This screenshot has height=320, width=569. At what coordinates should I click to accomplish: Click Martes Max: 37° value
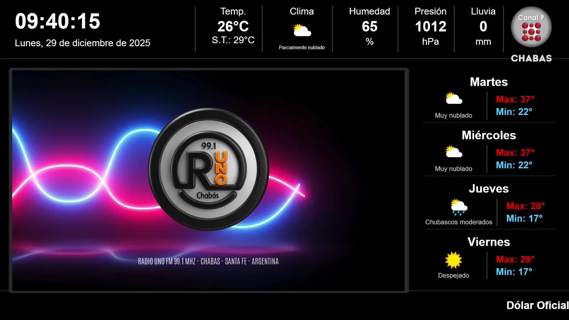pyautogui.click(x=515, y=99)
